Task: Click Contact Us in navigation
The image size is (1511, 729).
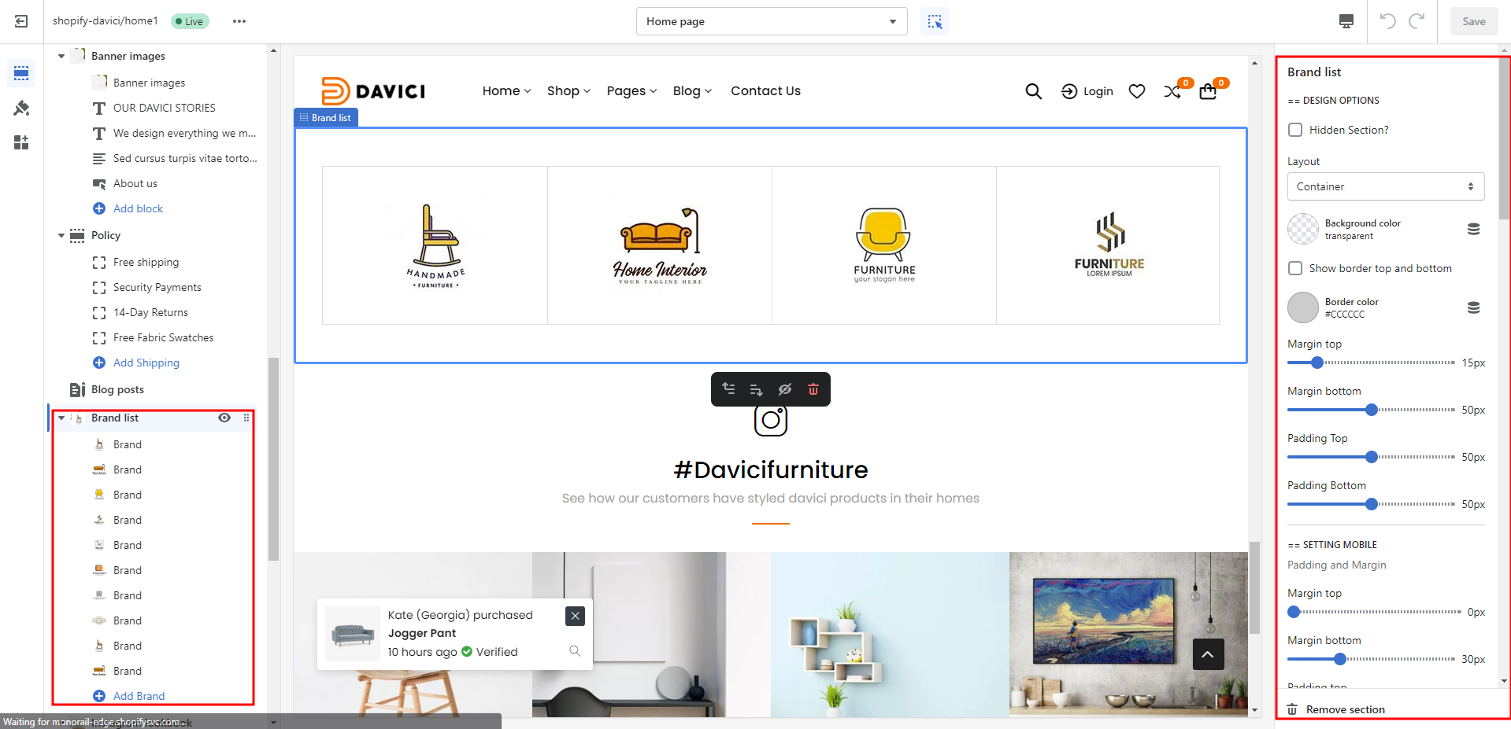Action: click(765, 91)
